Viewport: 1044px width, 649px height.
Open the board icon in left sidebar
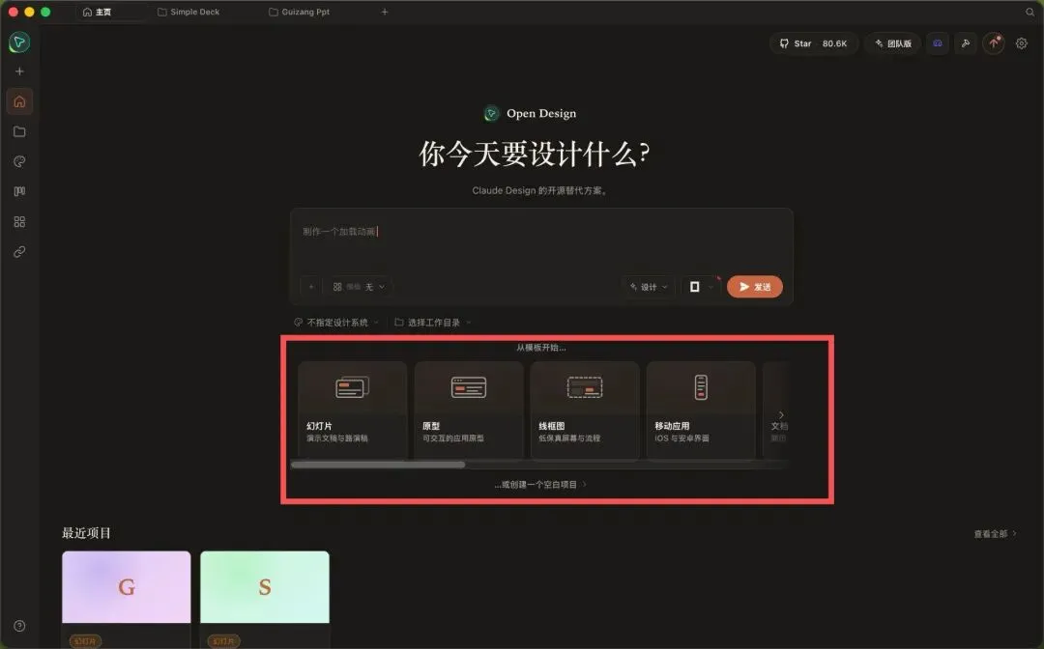point(19,191)
